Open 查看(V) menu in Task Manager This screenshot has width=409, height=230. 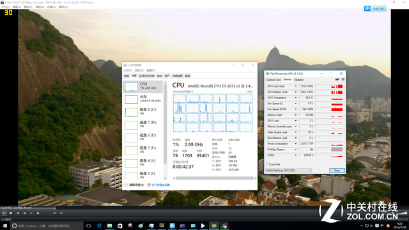tap(151, 70)
